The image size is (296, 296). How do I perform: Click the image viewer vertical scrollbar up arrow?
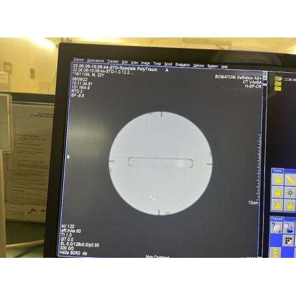coord(265,74)
